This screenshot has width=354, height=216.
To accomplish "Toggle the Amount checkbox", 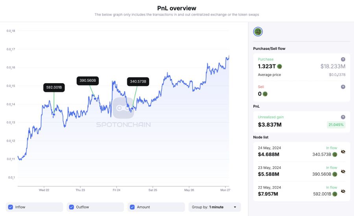I will (x=132, y=207).
